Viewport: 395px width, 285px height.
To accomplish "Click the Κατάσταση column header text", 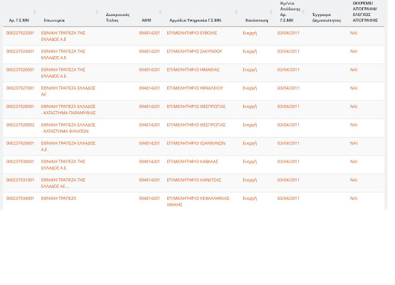I will (257, 20).
